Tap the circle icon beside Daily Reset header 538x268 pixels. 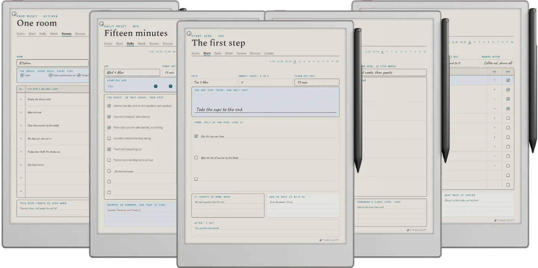[102, 24]
